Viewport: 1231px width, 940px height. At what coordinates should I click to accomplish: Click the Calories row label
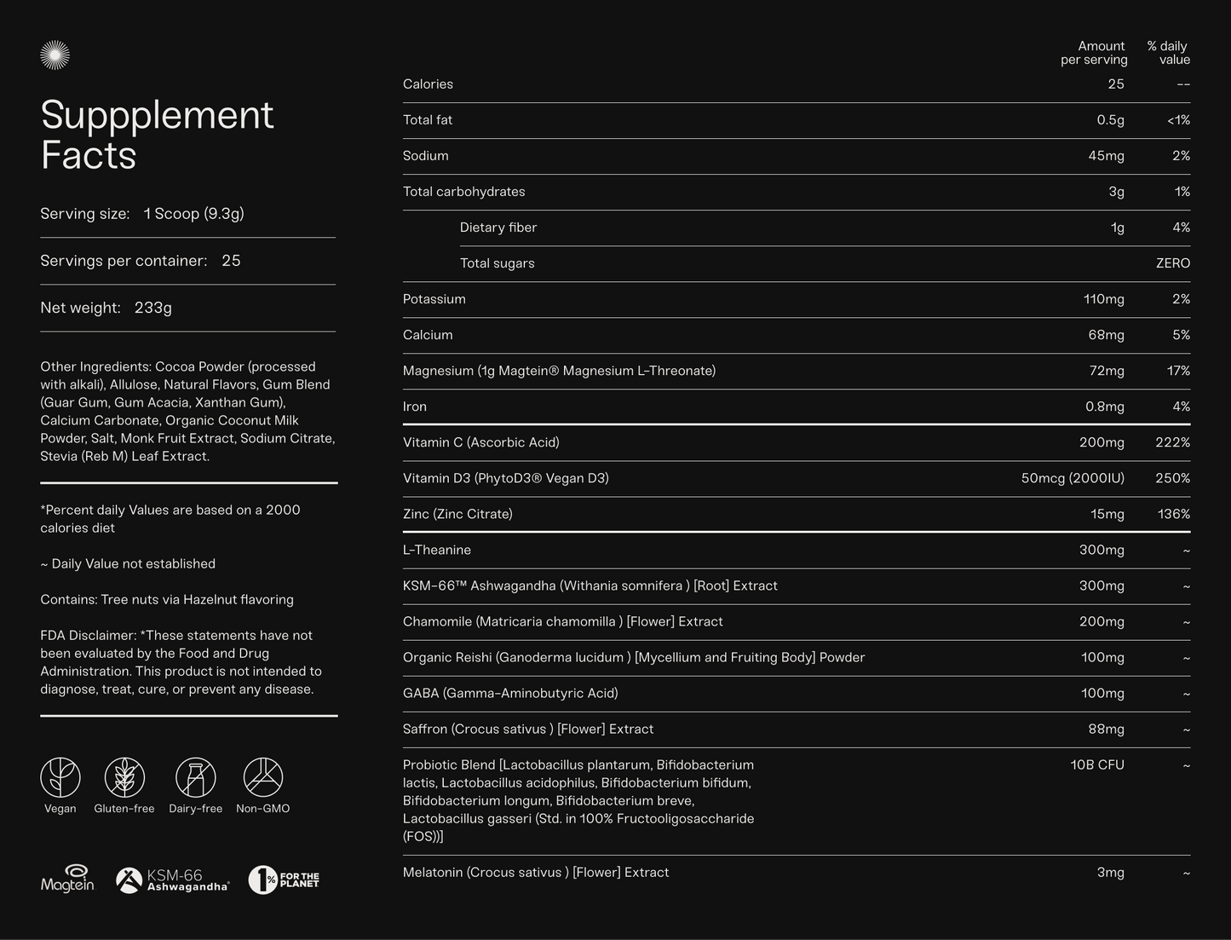pyautogui.click(x=428, y=84)
